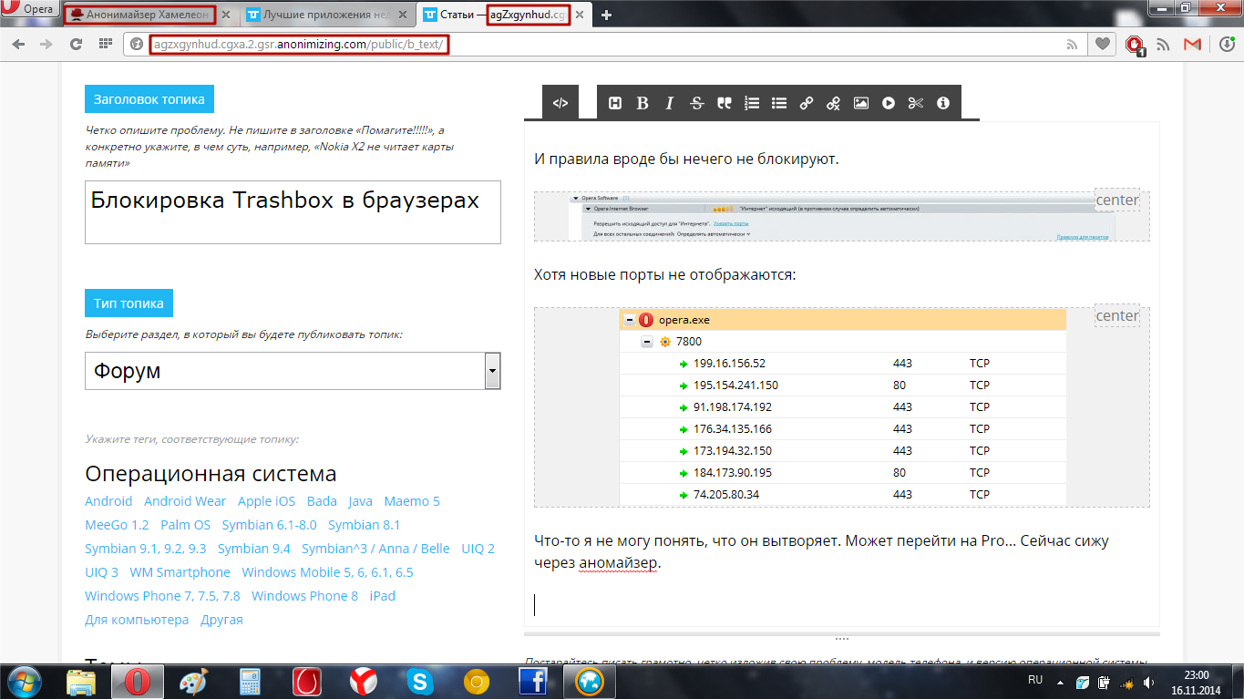Select the Для компьютера tag
The image size is (1244, 699).
[137, 620]
